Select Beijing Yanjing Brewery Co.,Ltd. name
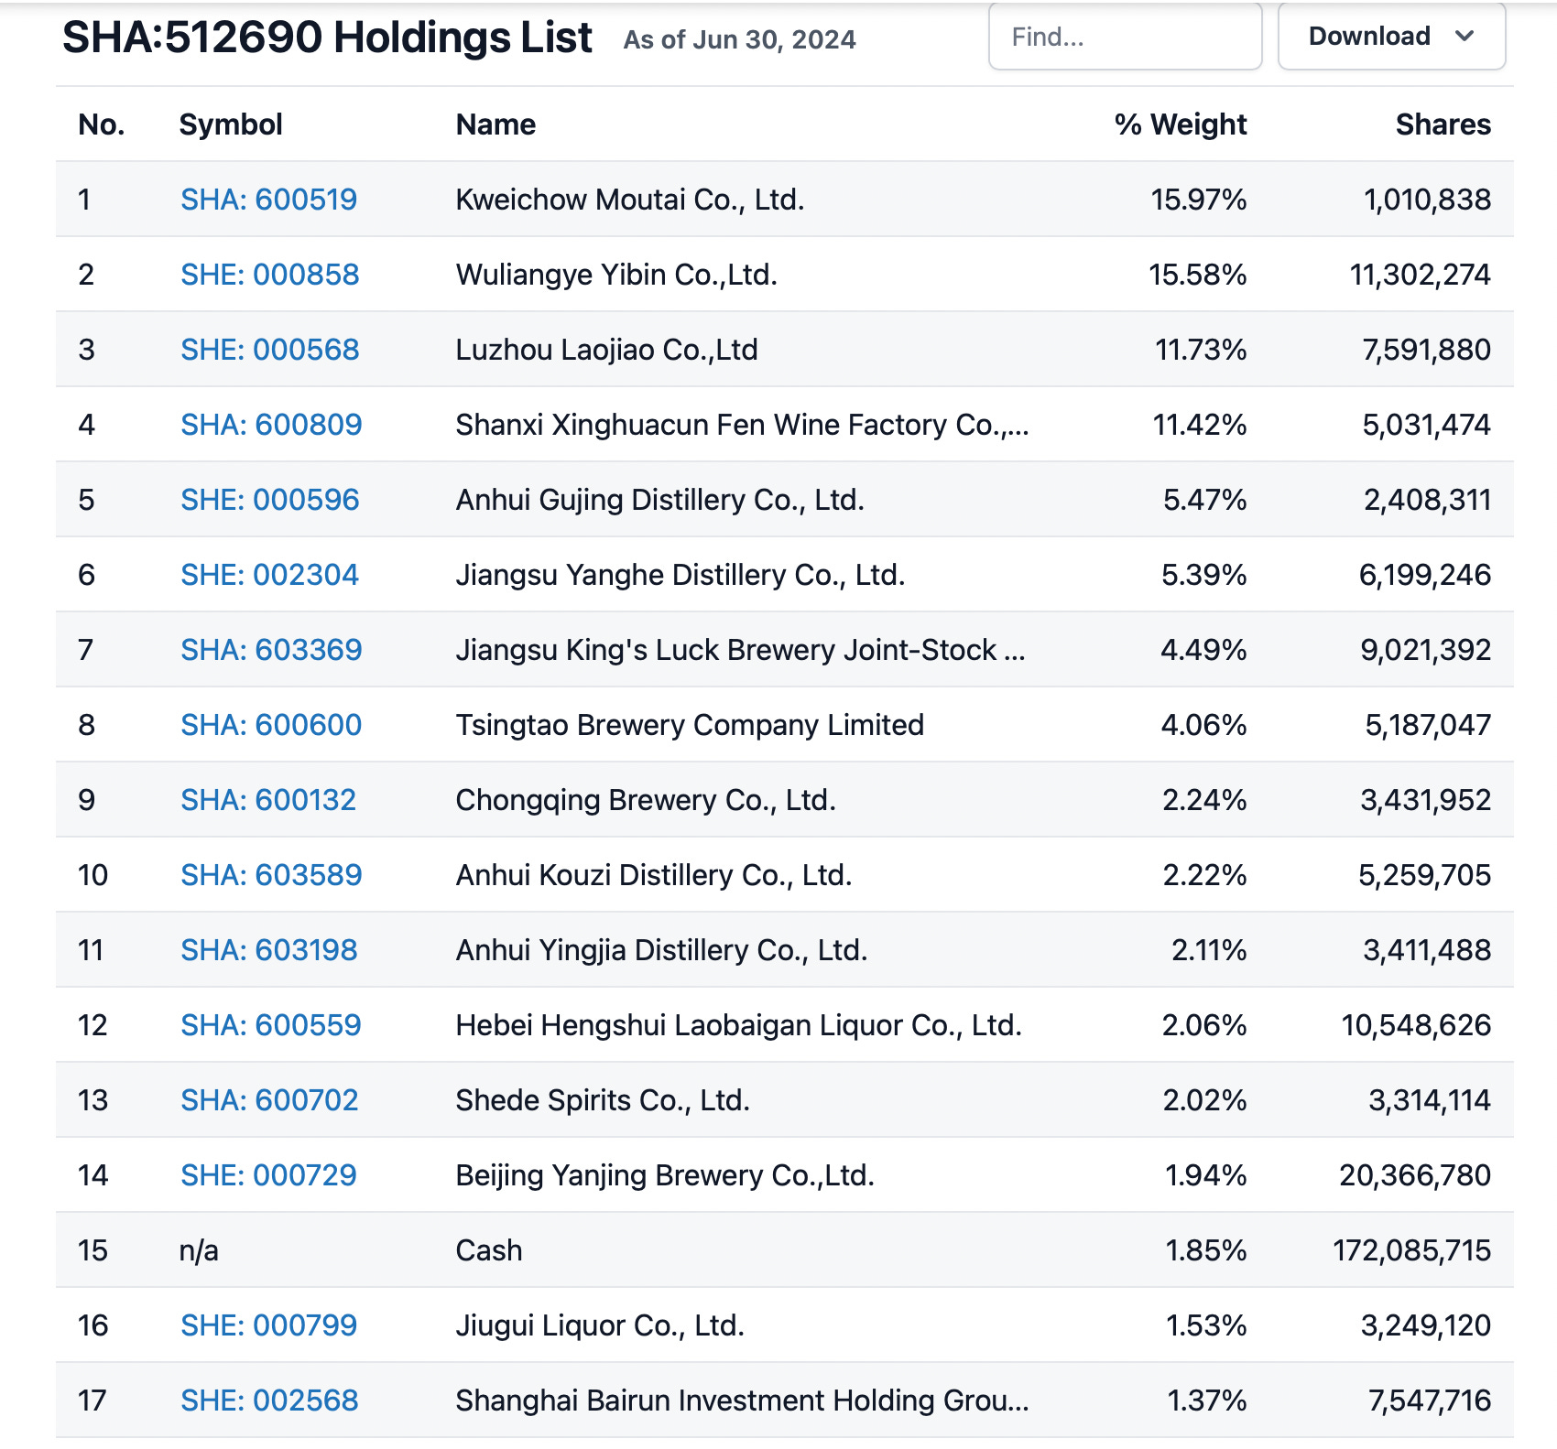The height and width of the screenshot is (1449, 1557). [x=665, y=1175]
